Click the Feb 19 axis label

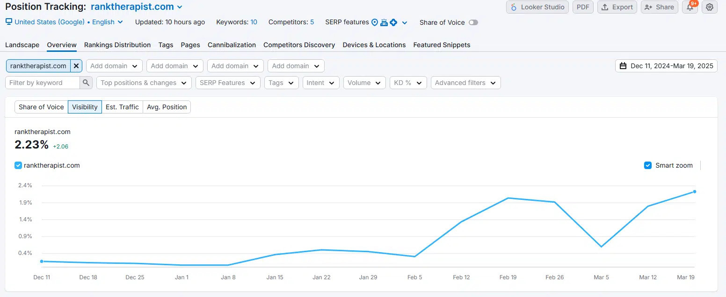[508, 277]
